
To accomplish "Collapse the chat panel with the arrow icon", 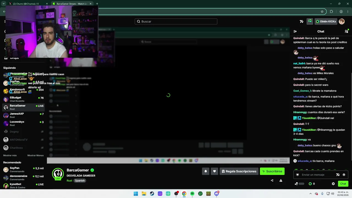I will click(x=295, y=31).
